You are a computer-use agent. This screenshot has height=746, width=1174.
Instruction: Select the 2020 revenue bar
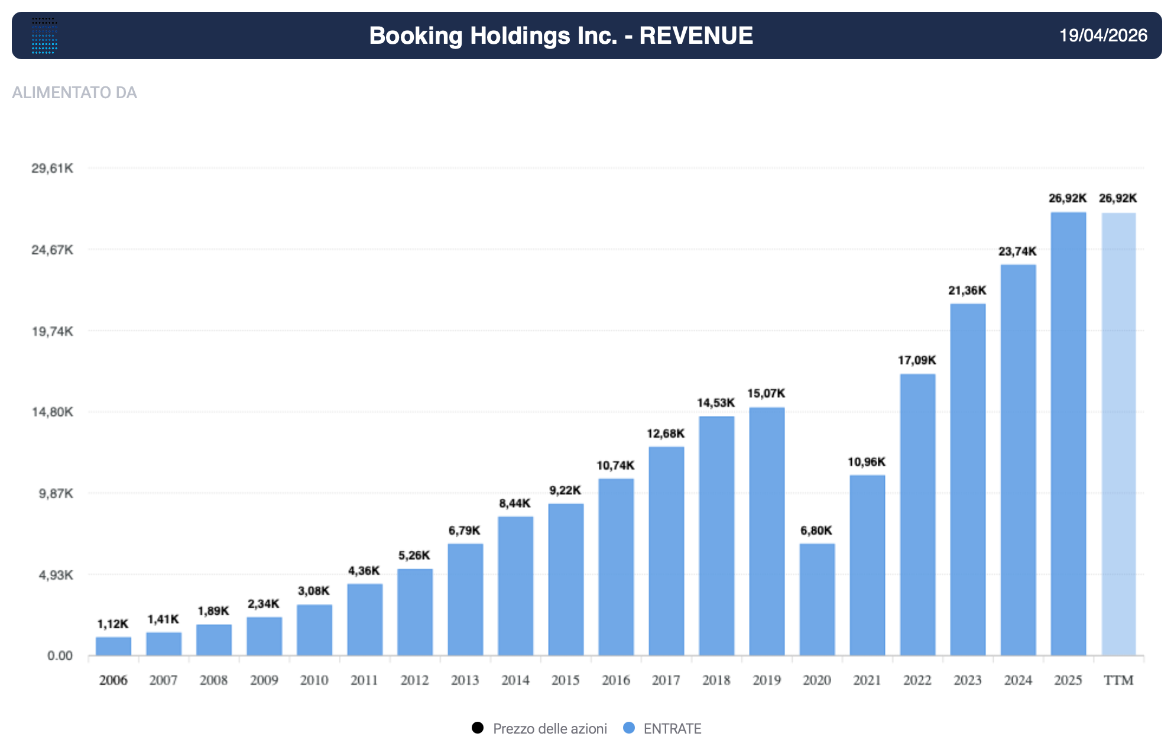pos(817,599)
